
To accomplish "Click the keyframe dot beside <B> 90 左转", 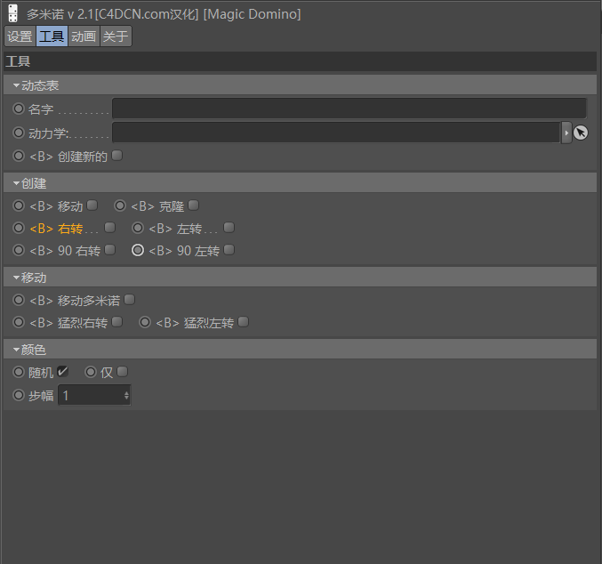I will pos(138,250).
